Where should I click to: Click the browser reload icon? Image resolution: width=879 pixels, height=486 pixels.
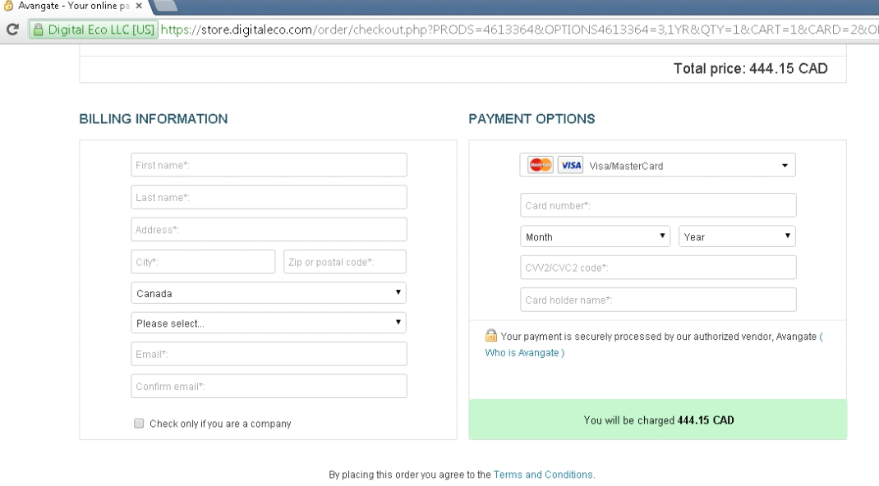(x=12, y=30)
